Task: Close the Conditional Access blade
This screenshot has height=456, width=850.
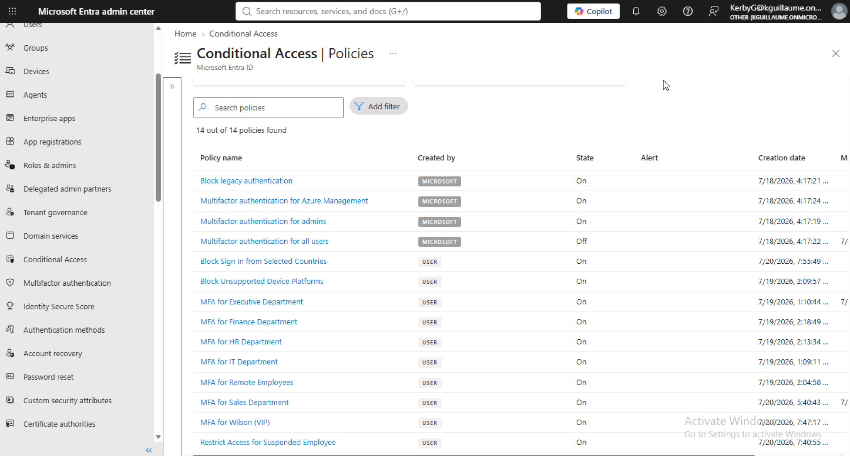Action: click(835, 54)
